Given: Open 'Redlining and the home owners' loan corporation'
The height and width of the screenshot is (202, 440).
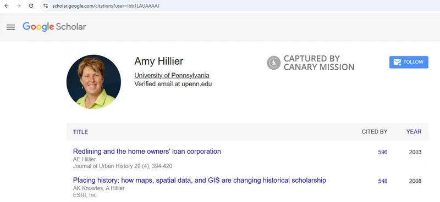Looking at the screenshot, I should click(147, 151).
